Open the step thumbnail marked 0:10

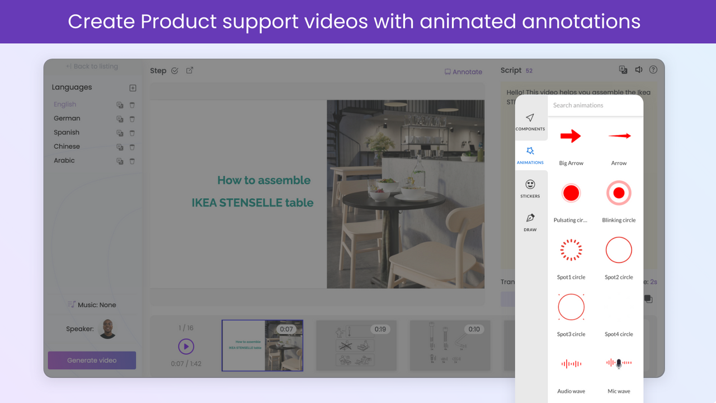point(450,345)
